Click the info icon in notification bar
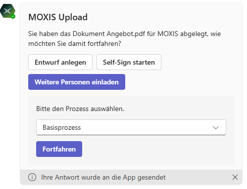Screen dimensions: 247x189 tap(32, 177)
